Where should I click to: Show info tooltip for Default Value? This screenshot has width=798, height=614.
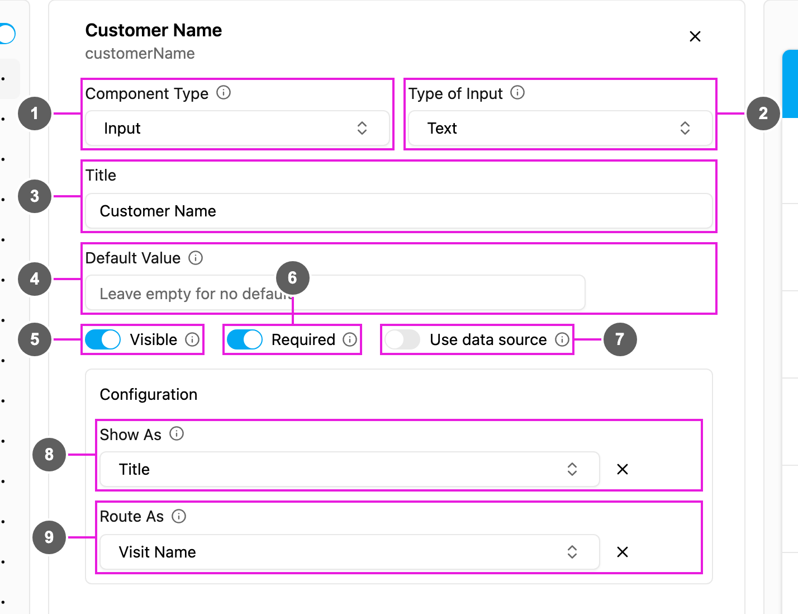tap(196, 258)
